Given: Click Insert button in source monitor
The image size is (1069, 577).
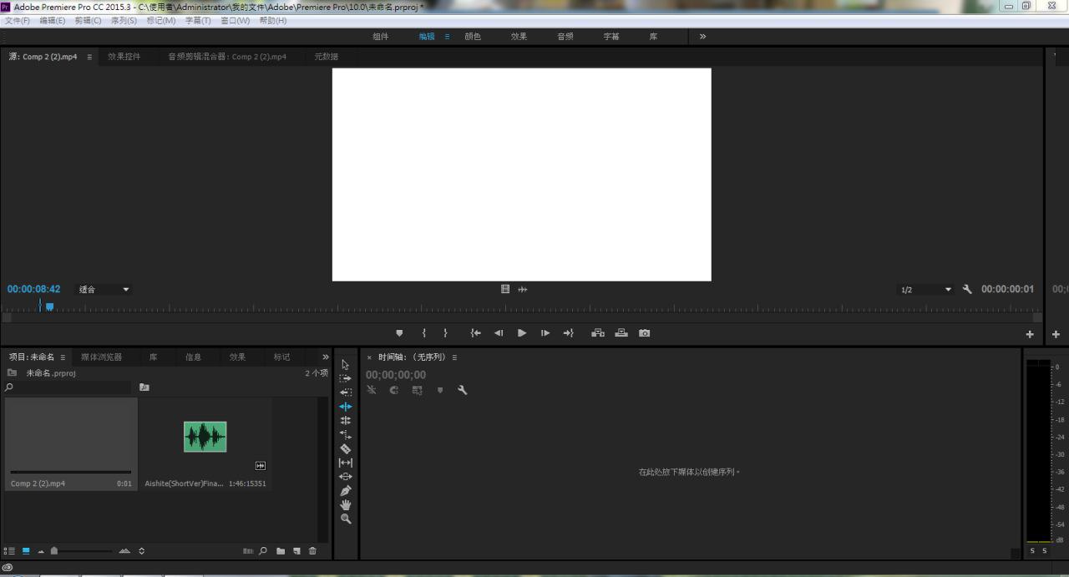Looking at the screenshot, I should tap(598, 333).
